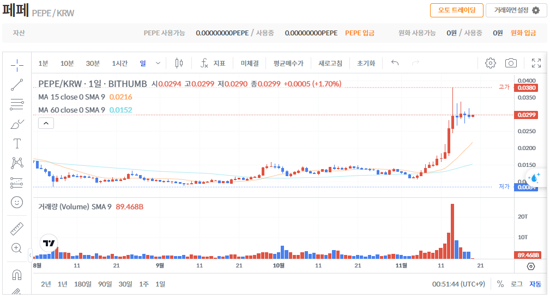Image resolution: width=550 pixels, height=299 pixels.
Task: Toggle the 미체결 open orders display
Action: tap(250, 63)
